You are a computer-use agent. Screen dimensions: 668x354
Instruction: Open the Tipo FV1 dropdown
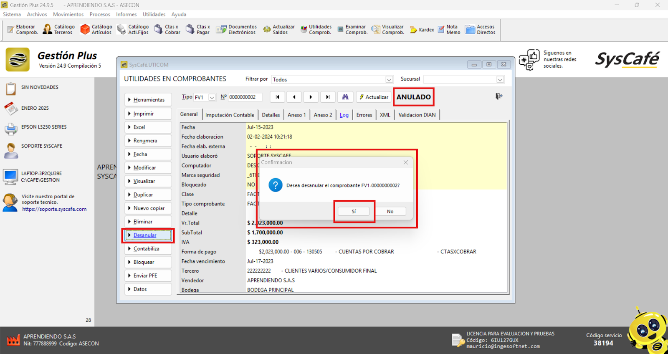click(212, 97)
